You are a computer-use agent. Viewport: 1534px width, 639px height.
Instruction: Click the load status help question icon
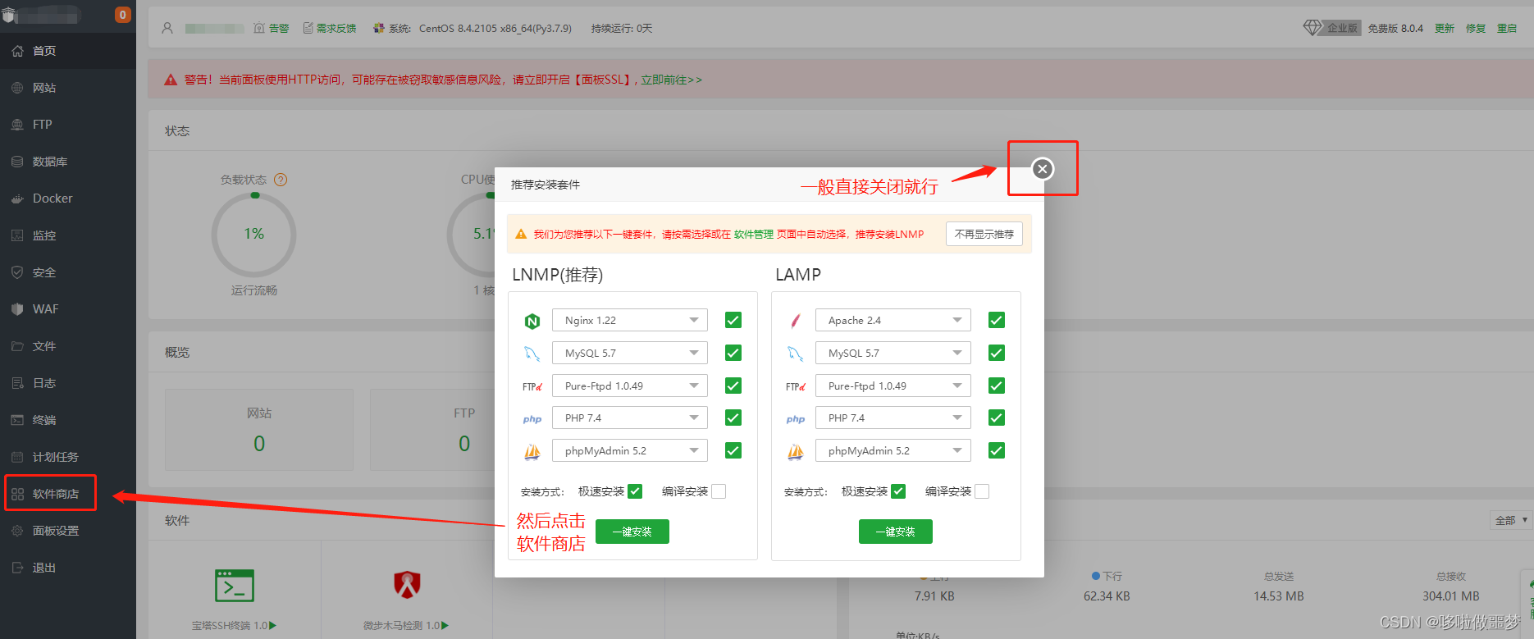pos(281,180)
